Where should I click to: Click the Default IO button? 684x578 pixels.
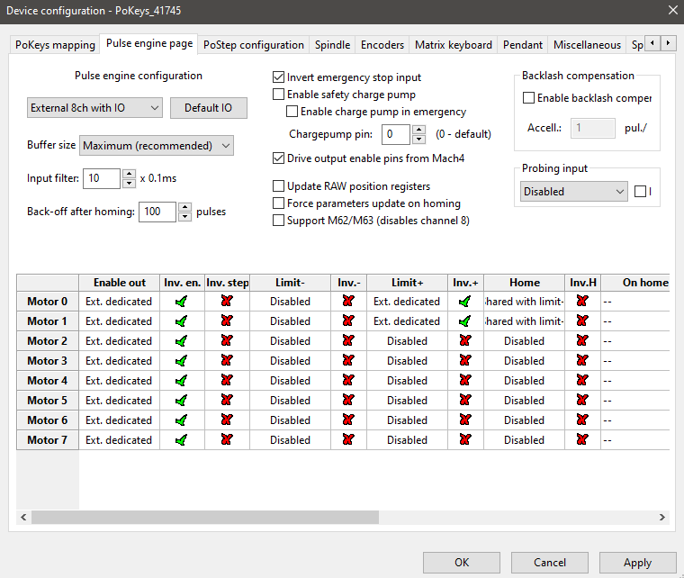click(209, 108)
